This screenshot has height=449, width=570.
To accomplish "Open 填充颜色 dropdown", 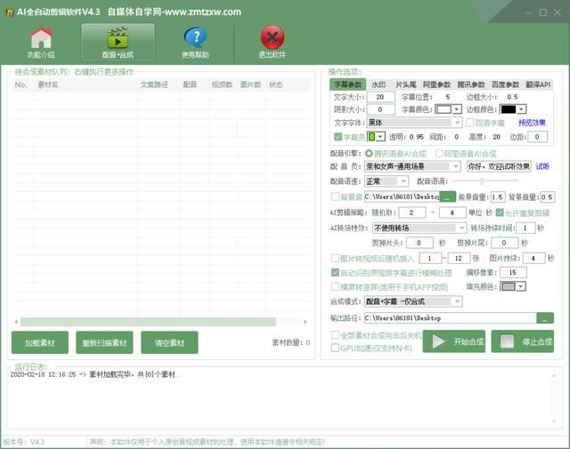I will click(521, 287).
